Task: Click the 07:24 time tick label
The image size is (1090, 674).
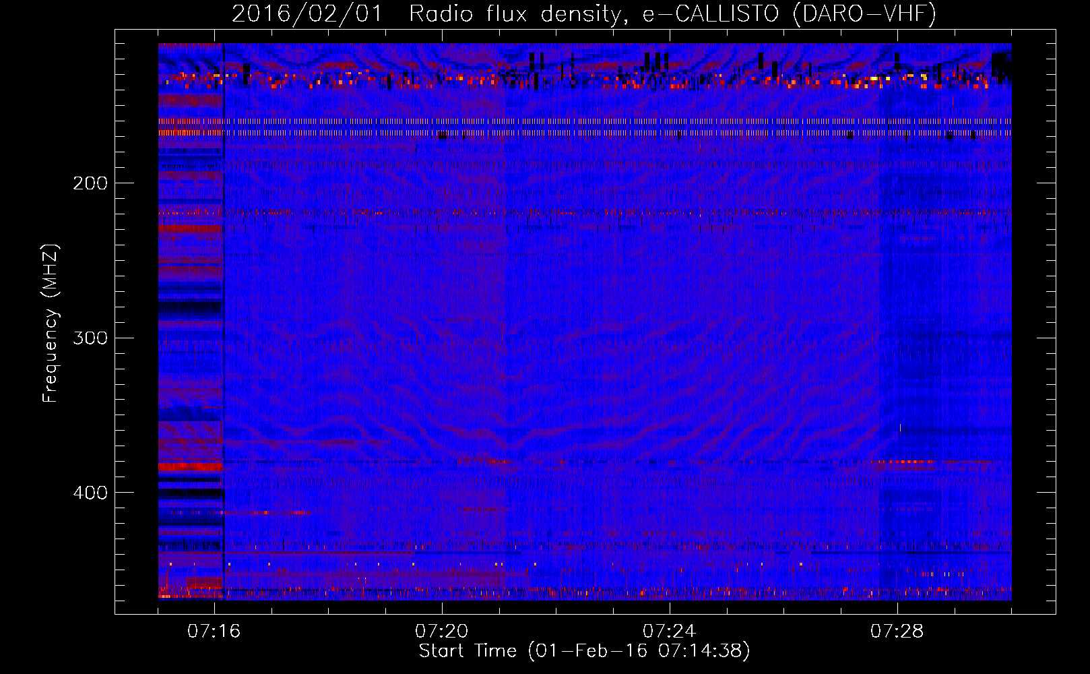Action: tap(670, 632)
